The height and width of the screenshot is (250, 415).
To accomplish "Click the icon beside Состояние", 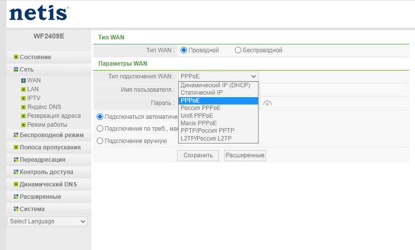I will [16, 57].
